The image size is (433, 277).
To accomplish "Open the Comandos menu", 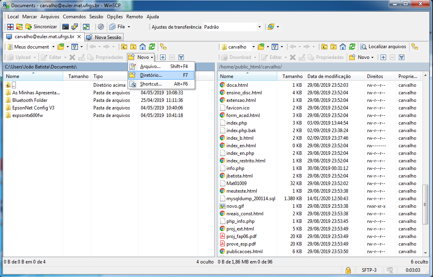I will pos(74,17).
